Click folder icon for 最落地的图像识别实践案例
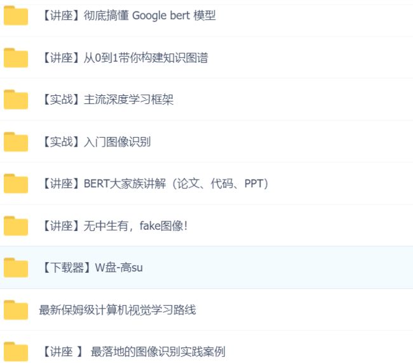Screen dimensions: 413x363 (16, 352)
